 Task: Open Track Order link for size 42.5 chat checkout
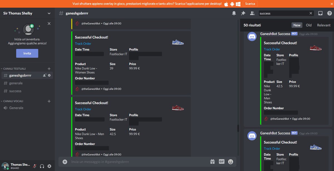(x=83, y=109)
